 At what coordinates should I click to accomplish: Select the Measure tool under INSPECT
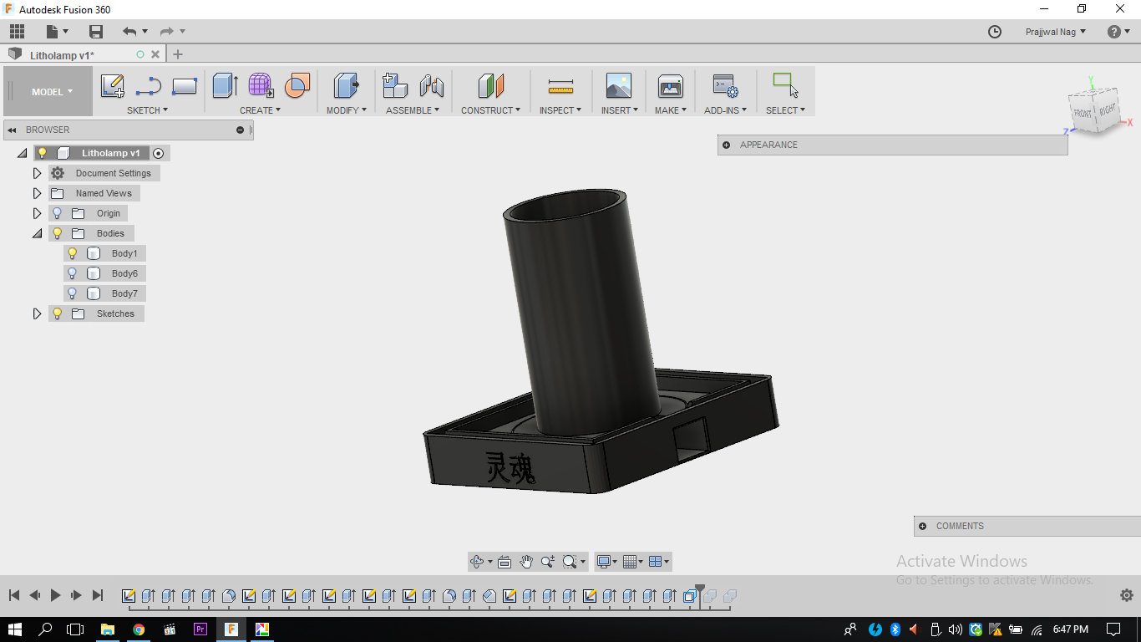tap(560, 85)
